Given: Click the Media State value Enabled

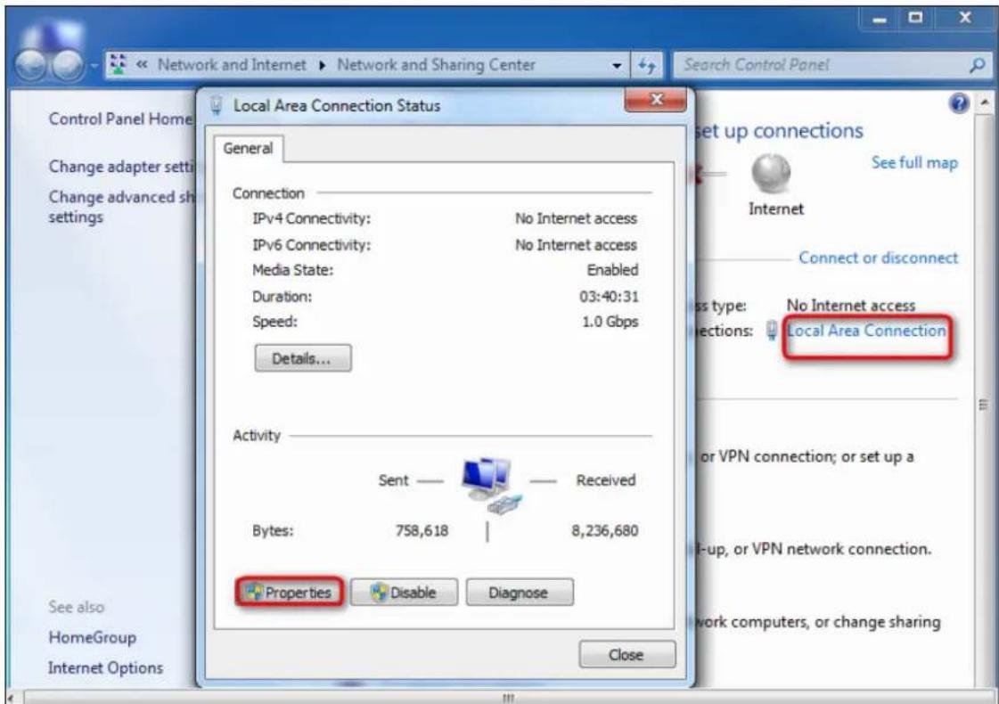Looking at the screenshot, I should [612, 270].
